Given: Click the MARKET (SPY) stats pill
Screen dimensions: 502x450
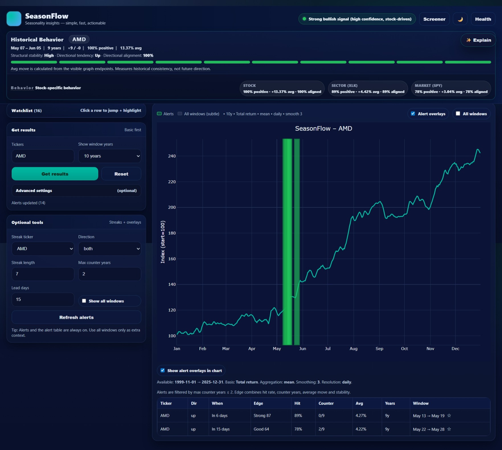Looking at the screenshot, I should coord(451,89).
